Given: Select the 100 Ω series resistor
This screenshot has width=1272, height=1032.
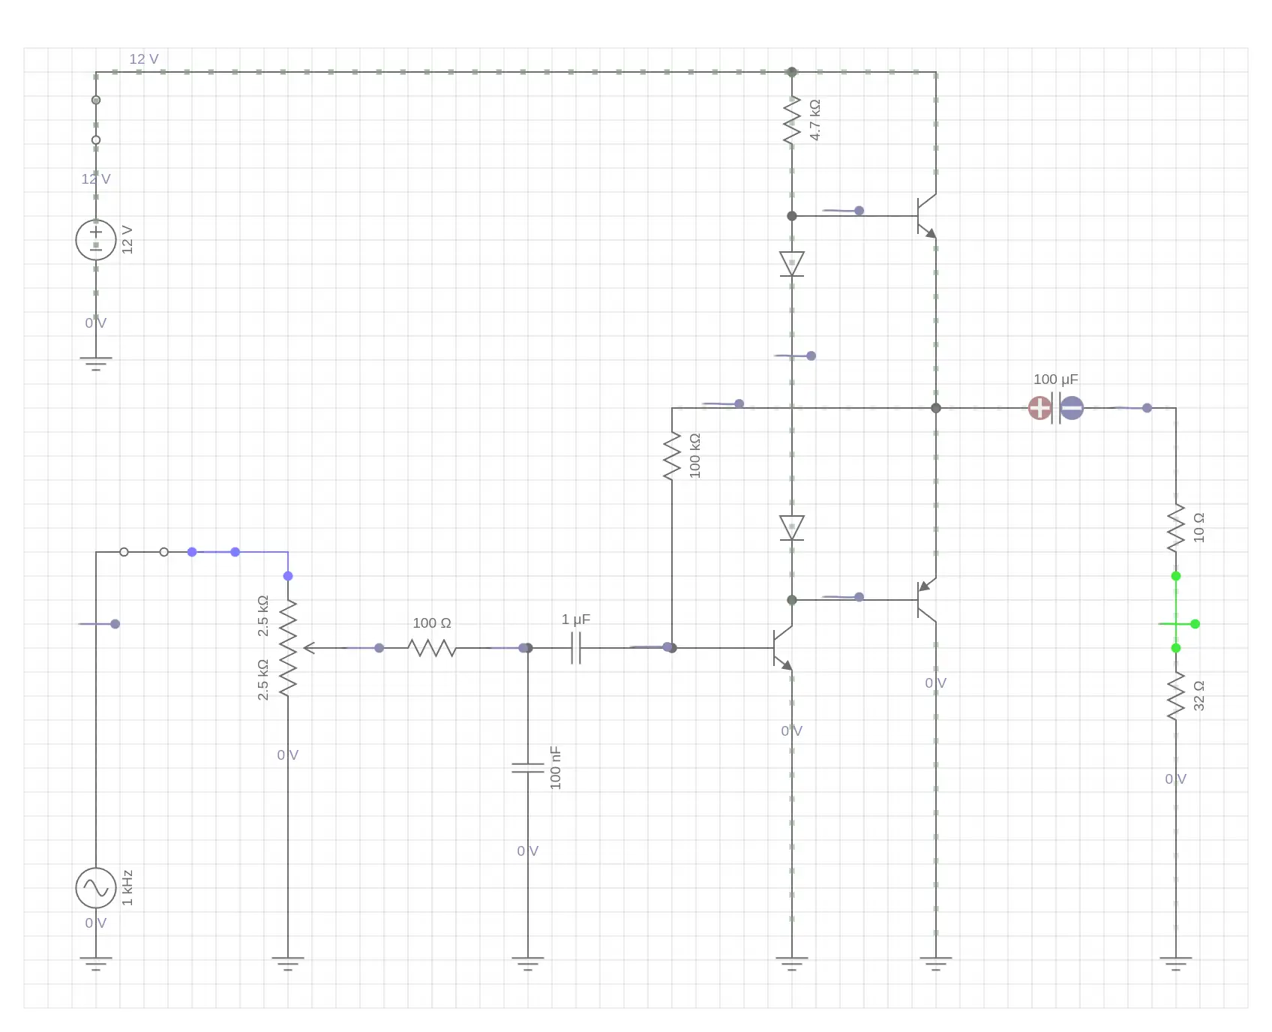Looking at the screenshot, I should pyautogui.click(x=432, y=648).
